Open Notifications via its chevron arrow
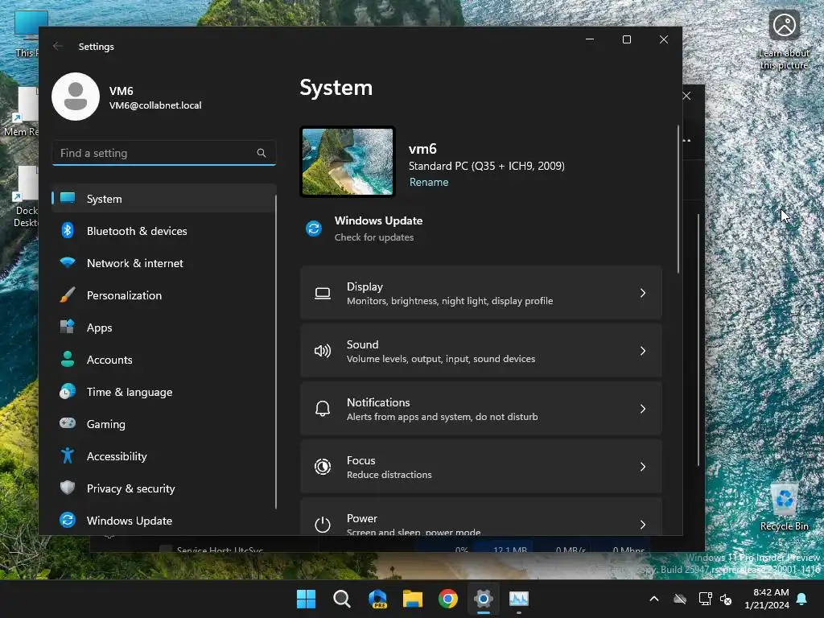Screen dimensions: 824x618 tap(643, 408)
